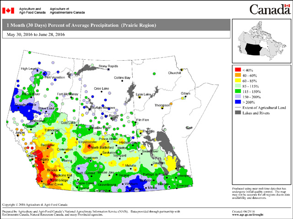Select the green '115 - 150%' legend swatch
Image resolution: width=293 pixels, height=219 pixels.
click(238, 91)
